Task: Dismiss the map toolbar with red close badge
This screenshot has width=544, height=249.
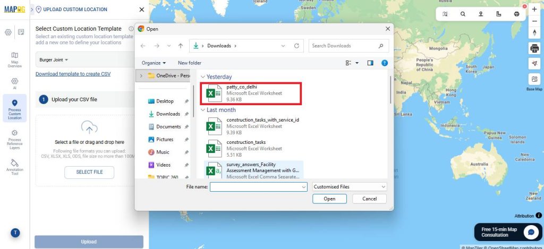Action: click(524, 6)
